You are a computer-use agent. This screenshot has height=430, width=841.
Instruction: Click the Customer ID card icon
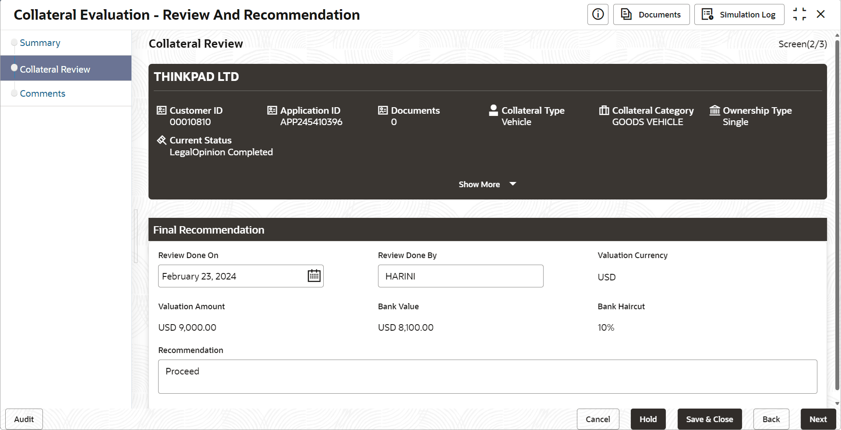162,110
